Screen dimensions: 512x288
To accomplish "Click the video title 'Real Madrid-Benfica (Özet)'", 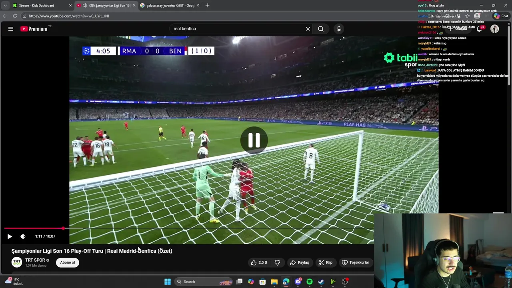I will [140, 251].
